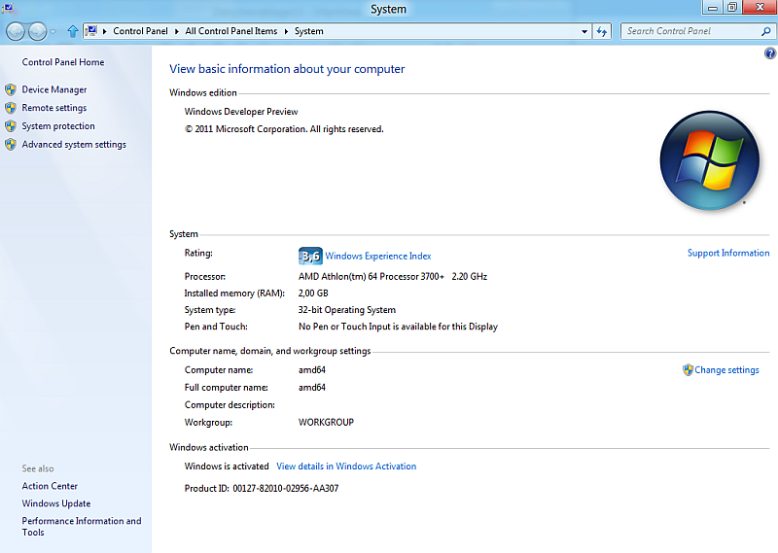Open address bar previous locations dropdown
The height and width of the screenshot is (553, 778).
pos(584,31)
